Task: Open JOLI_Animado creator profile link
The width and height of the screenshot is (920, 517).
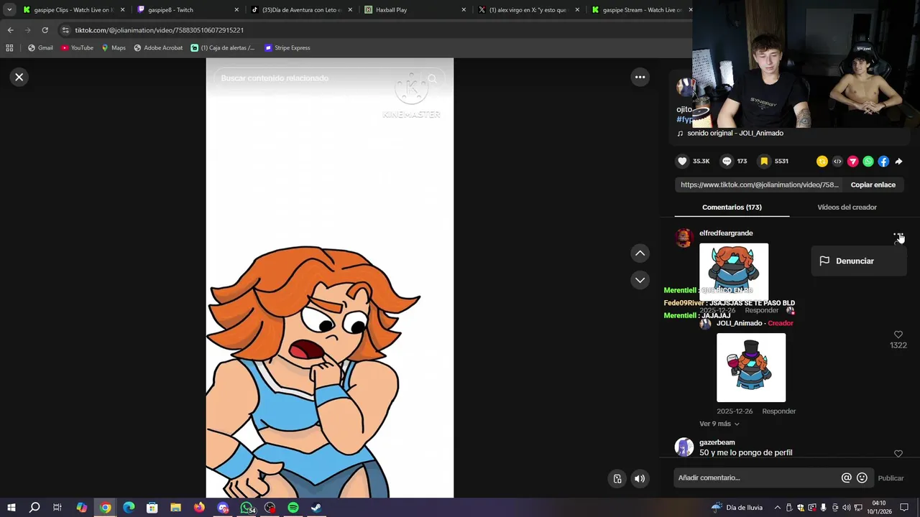Action: 739,323
